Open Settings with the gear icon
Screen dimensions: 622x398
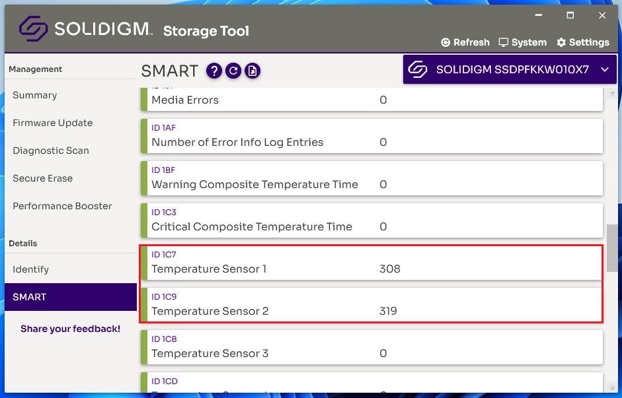[x=583, y=42]
